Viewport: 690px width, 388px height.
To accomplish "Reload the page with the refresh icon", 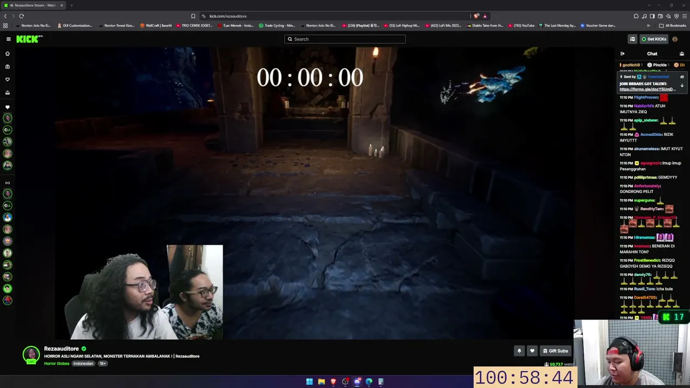I will [22, 16].
